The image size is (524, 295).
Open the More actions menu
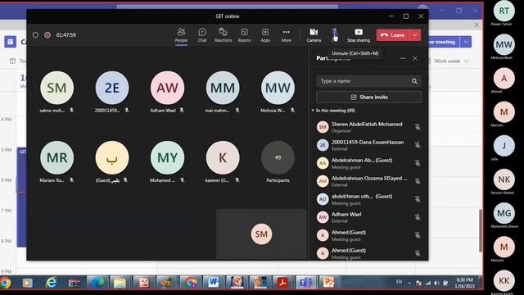286,35
